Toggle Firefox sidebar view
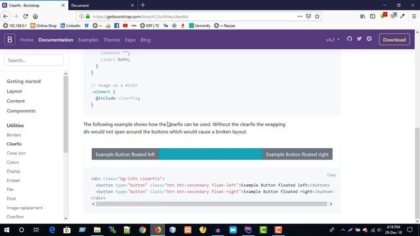This screenshot has height=236, width=420. pyautogui.click(x=373, y=16)
